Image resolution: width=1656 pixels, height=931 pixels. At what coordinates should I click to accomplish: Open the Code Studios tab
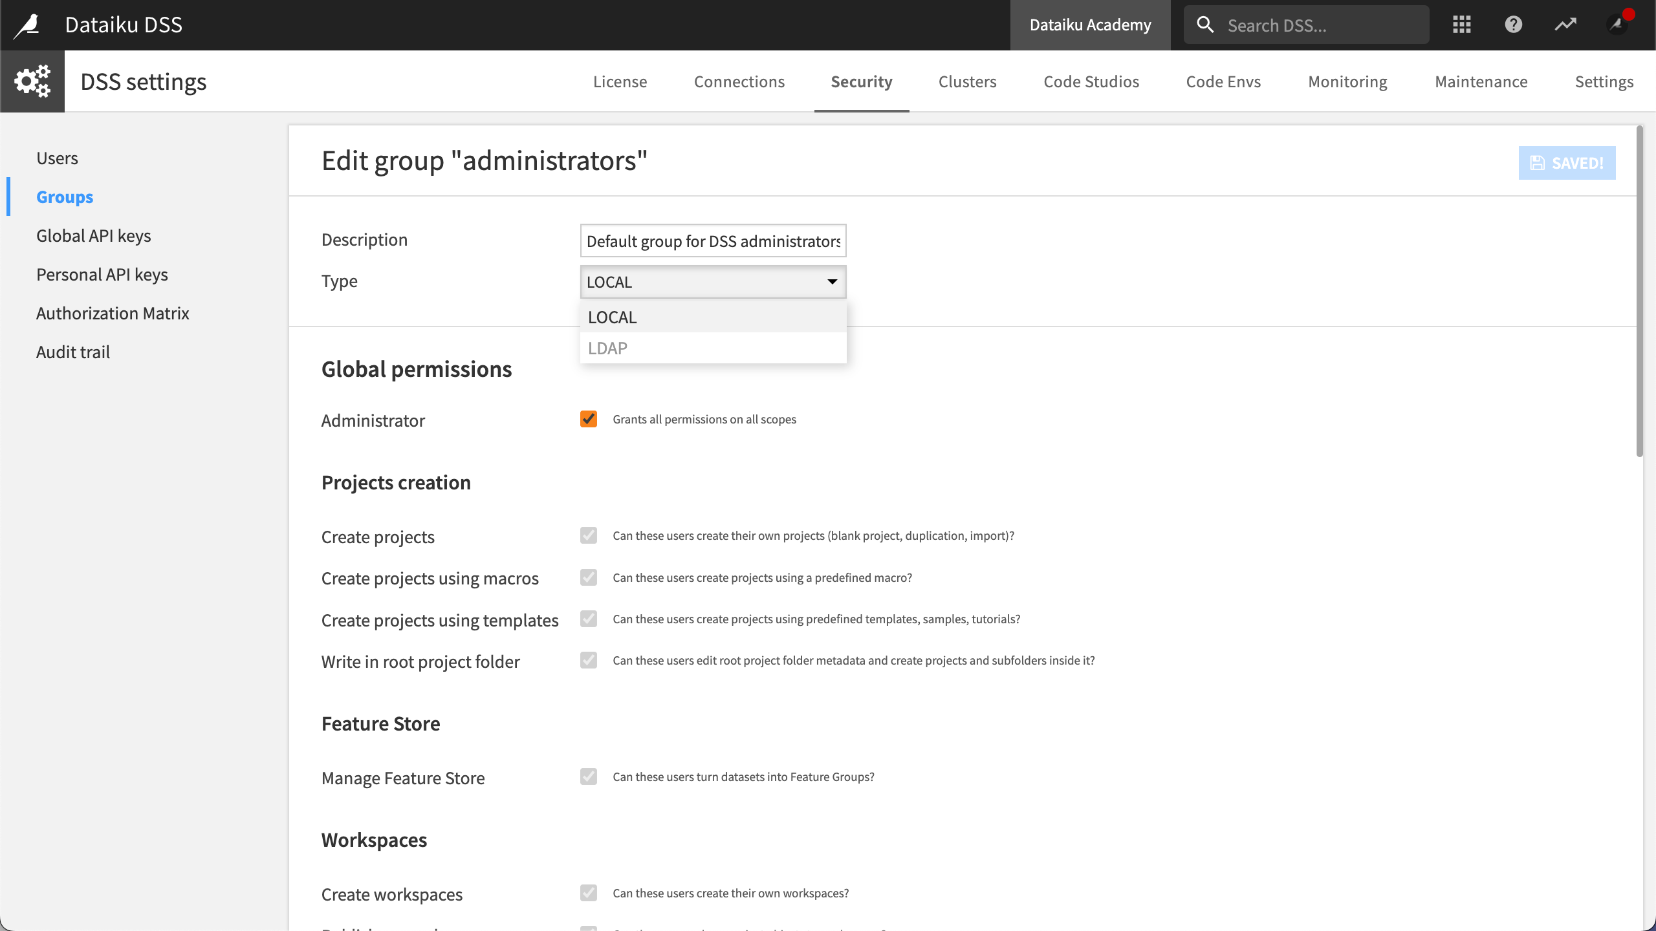[1091, 81]
